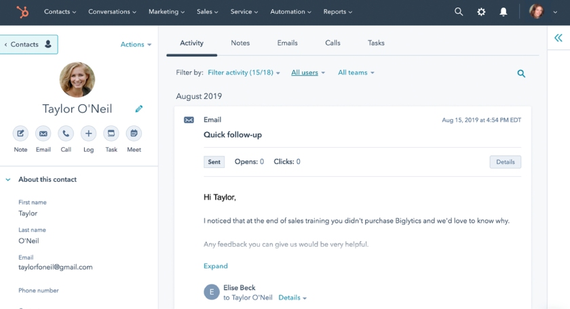Edit contact name with pencil icon
This screenshot has height=309, width=570.
pyautogui.click(x=139, y=108)
